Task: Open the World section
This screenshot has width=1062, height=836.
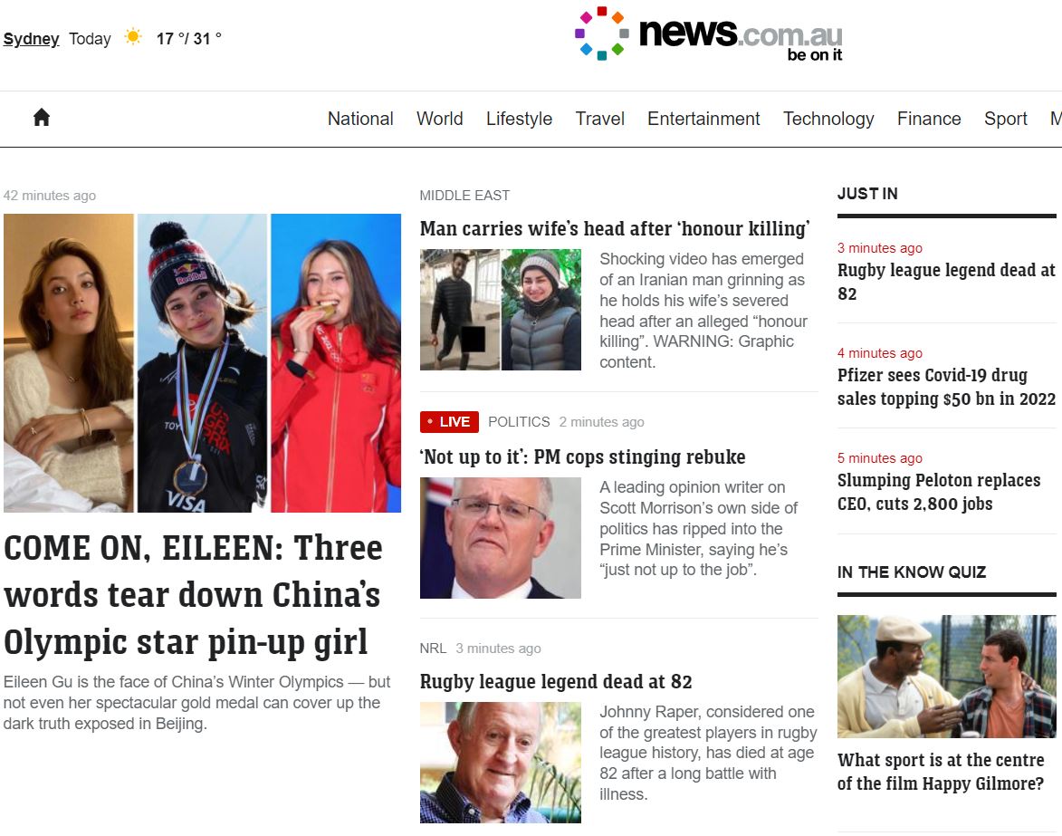Action: point(440,119)
